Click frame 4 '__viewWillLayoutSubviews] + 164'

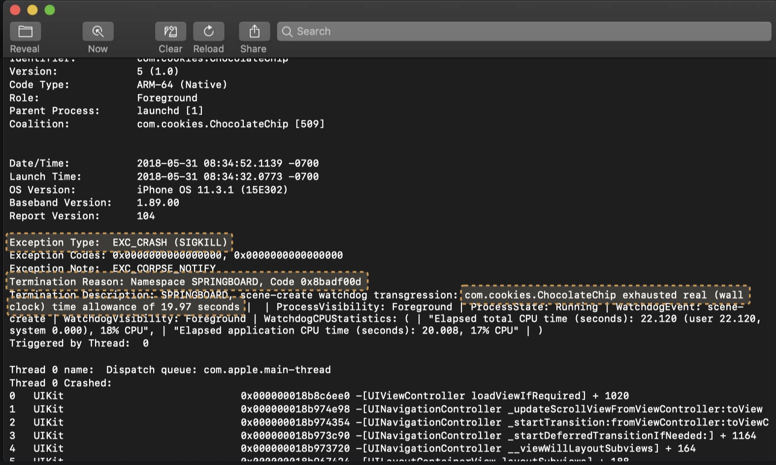tap(602, 448)
